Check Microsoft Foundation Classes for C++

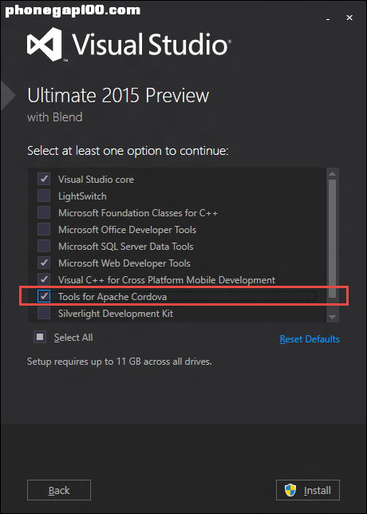click(44, 213)
